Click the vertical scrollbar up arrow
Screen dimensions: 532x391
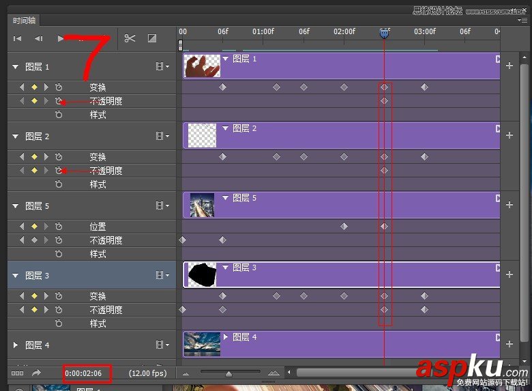pyautogui.click(x=524, y=57)
